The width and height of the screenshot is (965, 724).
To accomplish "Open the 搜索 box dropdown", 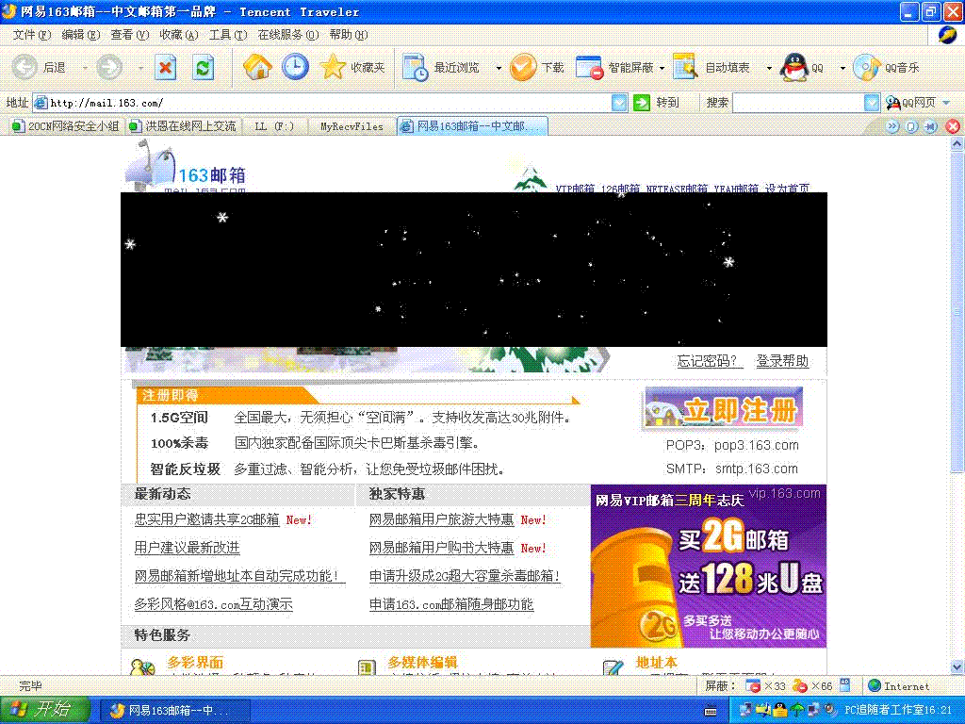I will tap(872, 102).
